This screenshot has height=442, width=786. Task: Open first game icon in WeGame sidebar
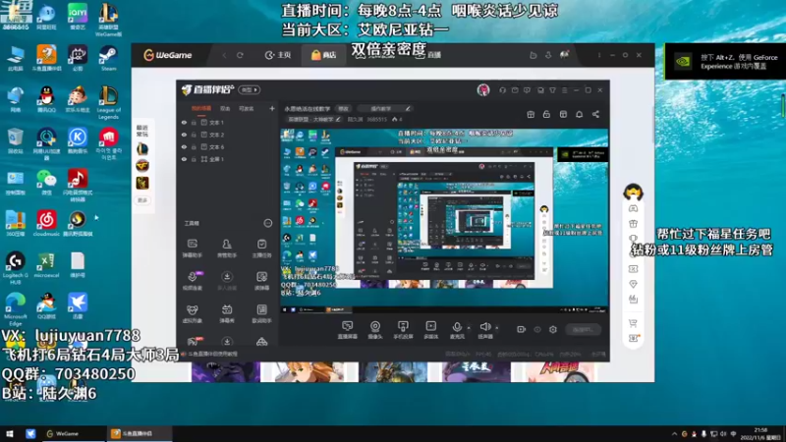(142, 149)
